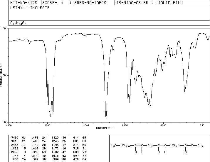This screenshot has height=162, width=210.
Task: Click the H3C group in structure diagram
Action: [x=114, y=145]
